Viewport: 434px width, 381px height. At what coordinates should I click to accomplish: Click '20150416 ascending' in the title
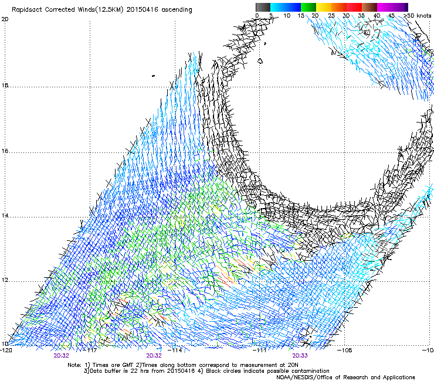click(x=159, y=10)
